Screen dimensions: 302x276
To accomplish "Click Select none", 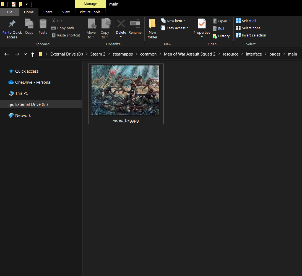I will pyautogui.click(x=248, y=28).
